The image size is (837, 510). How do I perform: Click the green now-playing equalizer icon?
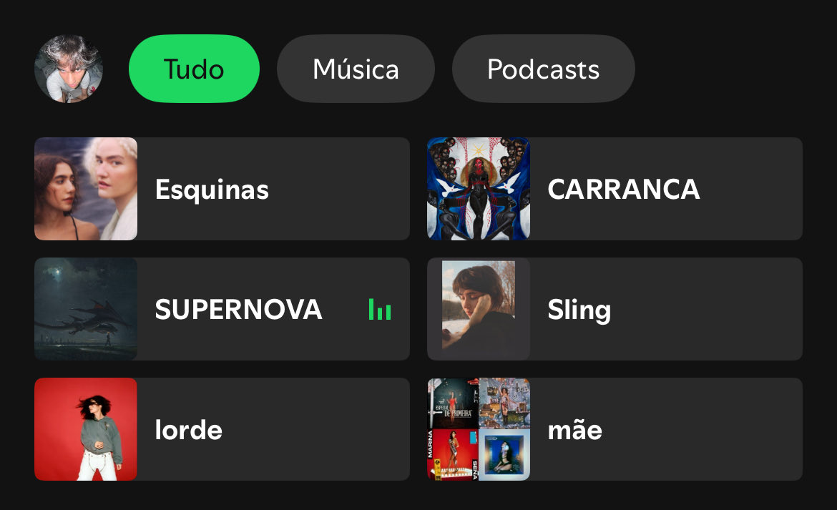click(380, 310)
